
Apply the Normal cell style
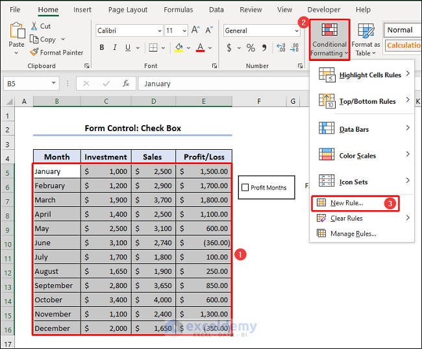tap(401, 30)
